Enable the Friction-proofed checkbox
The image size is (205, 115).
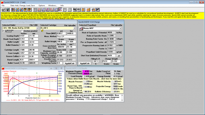click(x=22, y=31)
